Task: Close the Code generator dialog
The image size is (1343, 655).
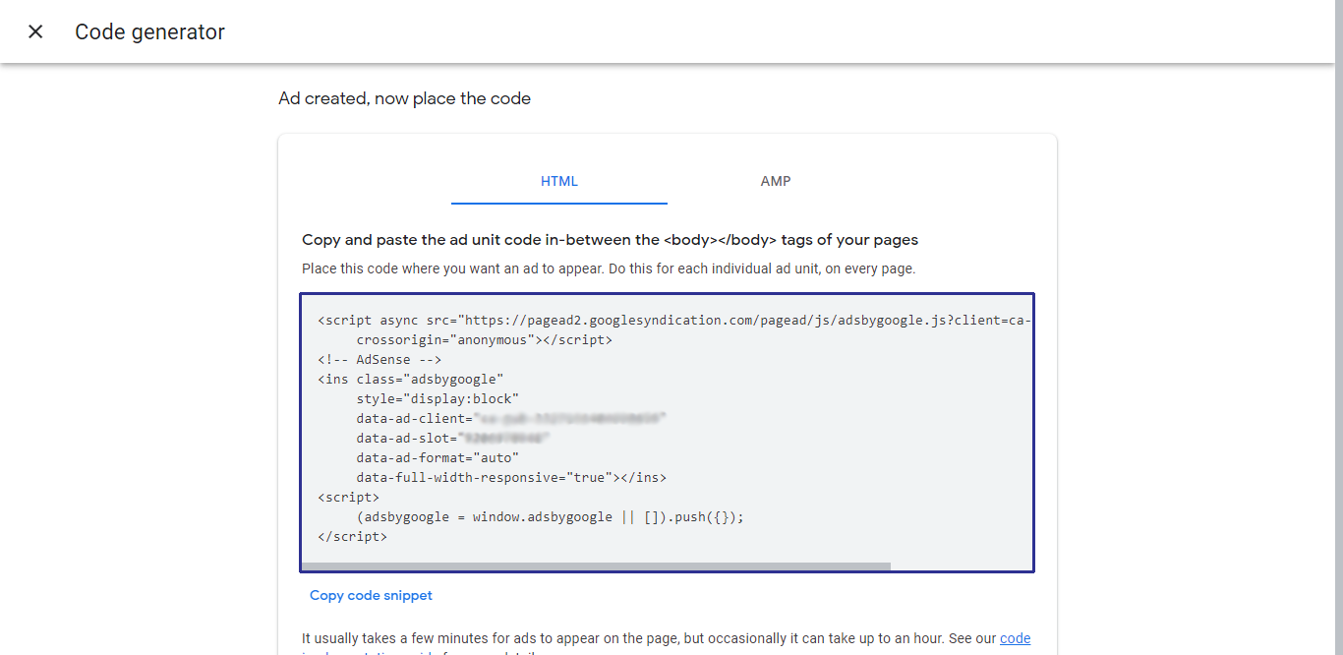Action: (35, 31)
